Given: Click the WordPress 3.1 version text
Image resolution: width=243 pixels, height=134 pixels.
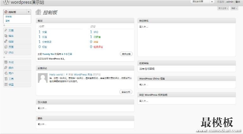Looking at the screenshot, I should click(56, 59).
